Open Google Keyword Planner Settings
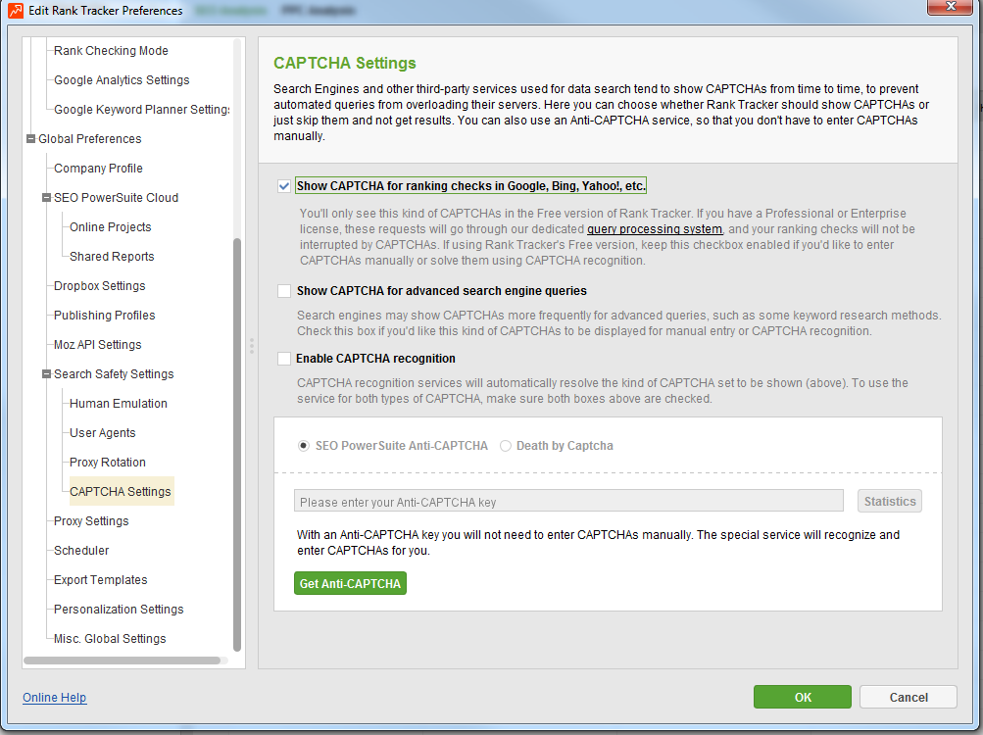 point(142,110)
